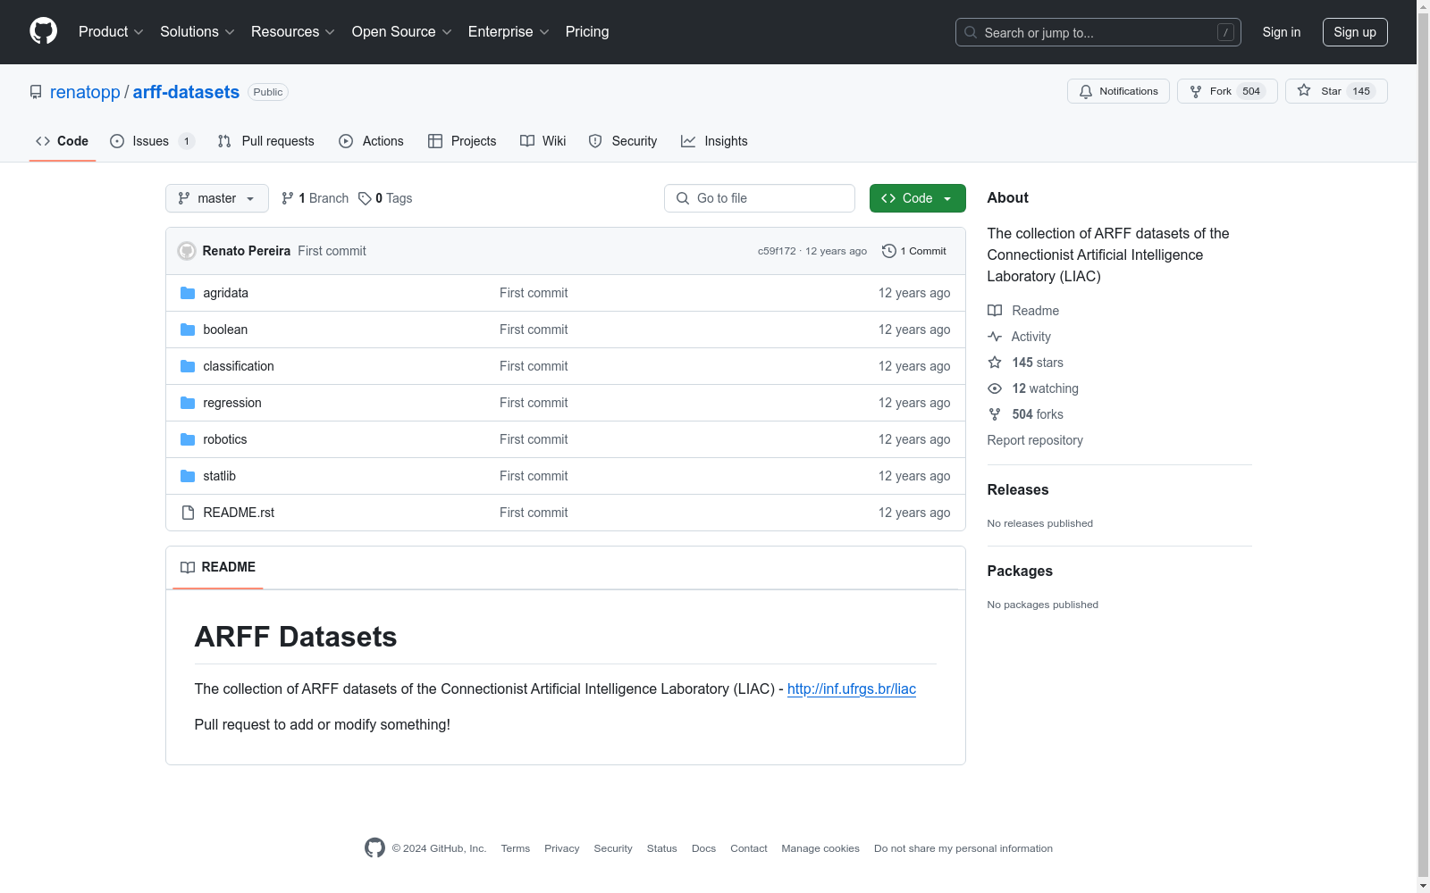Screen dimensions: 1430x893
Task: Click the Fork button
Action: tap(1227, 91)
